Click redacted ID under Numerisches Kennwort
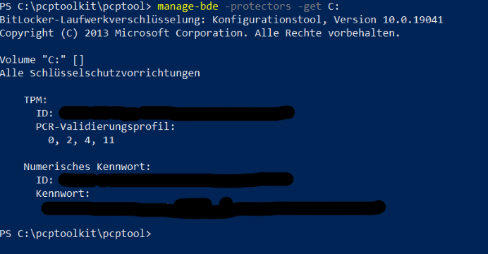The image size is (488, 254). 176,180
